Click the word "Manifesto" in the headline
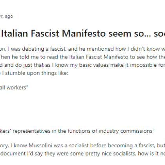Viewport: 165px width, 165px height. pyautogui.click(x=83, y=33)
